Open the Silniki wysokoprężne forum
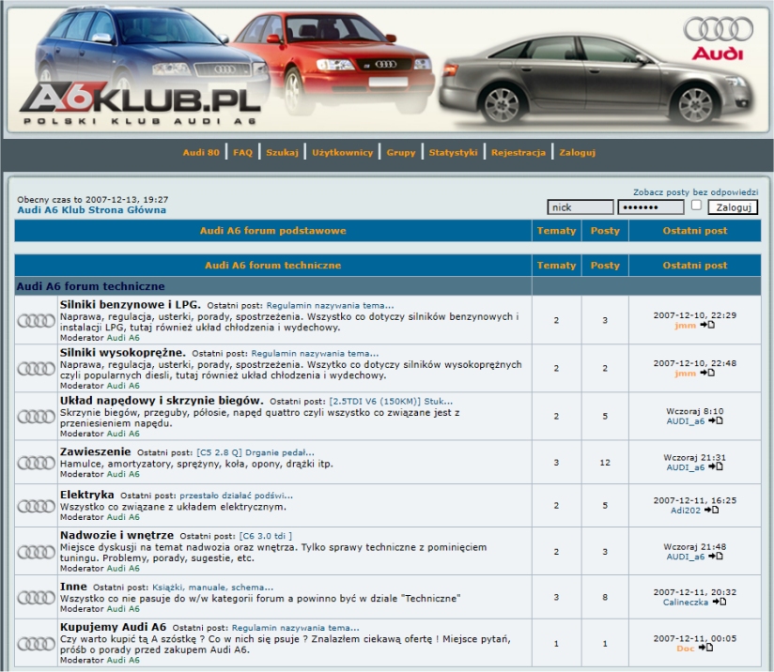Image resolution: width=774 pixels, height=672 pixels. tap(123, 352)
